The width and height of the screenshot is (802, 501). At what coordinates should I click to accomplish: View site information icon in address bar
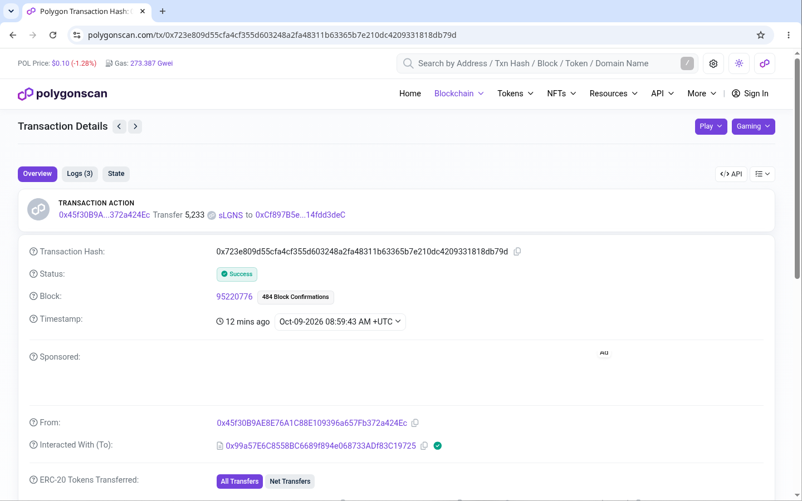77,35
